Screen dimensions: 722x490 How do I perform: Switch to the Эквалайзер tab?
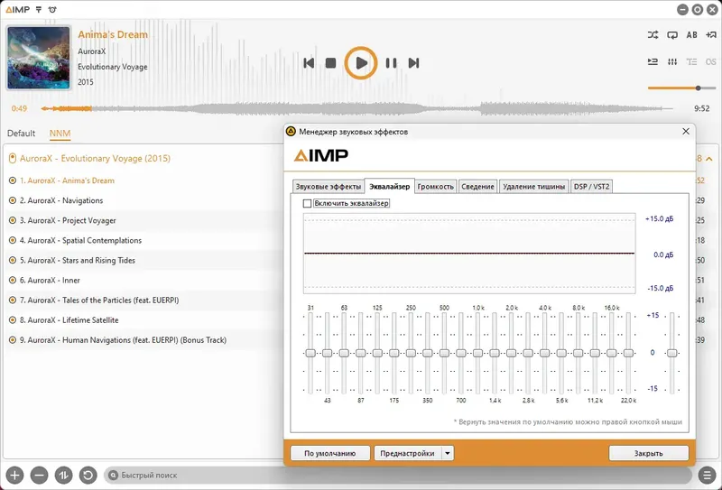pyautogui.click(x=390, y=186)
